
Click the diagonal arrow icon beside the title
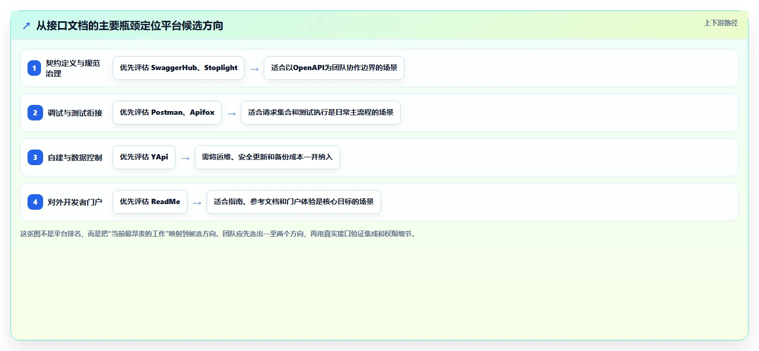point(26,26)
